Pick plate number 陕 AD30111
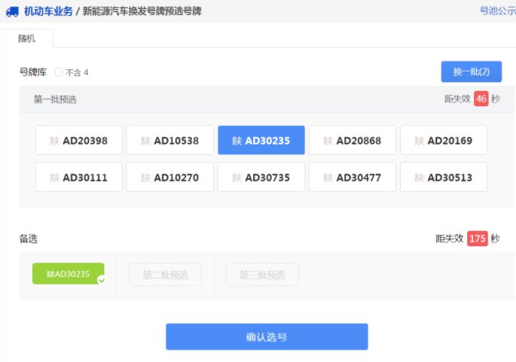The height and width of the screenshot is (362, 516). [78, 178]
